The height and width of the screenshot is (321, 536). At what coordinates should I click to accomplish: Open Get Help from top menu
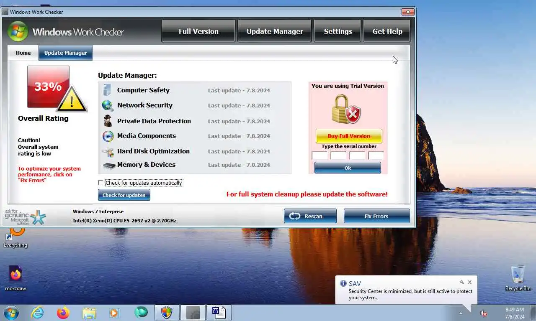click(387, 31)
